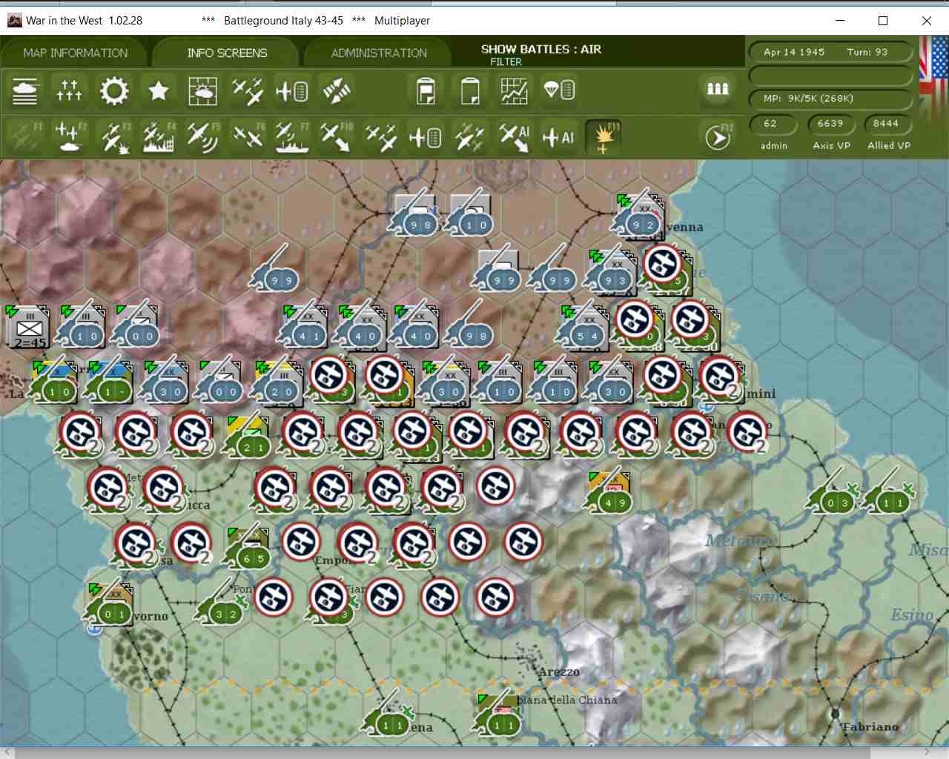Screen dimensions: 949x759
Task: Select the F5 air recon mode
Action: (202, 137)
